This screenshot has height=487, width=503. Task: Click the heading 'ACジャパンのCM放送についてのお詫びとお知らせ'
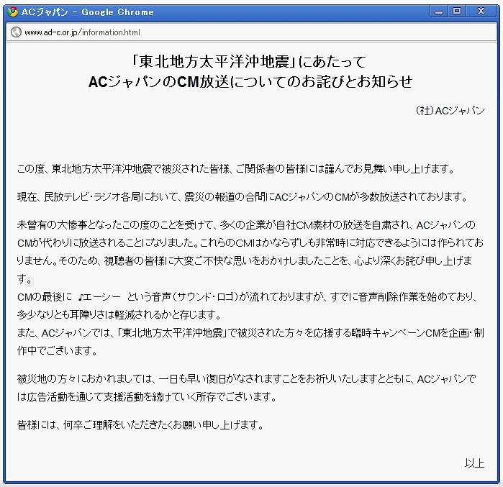pyautogui.click(x=250, y=81)
